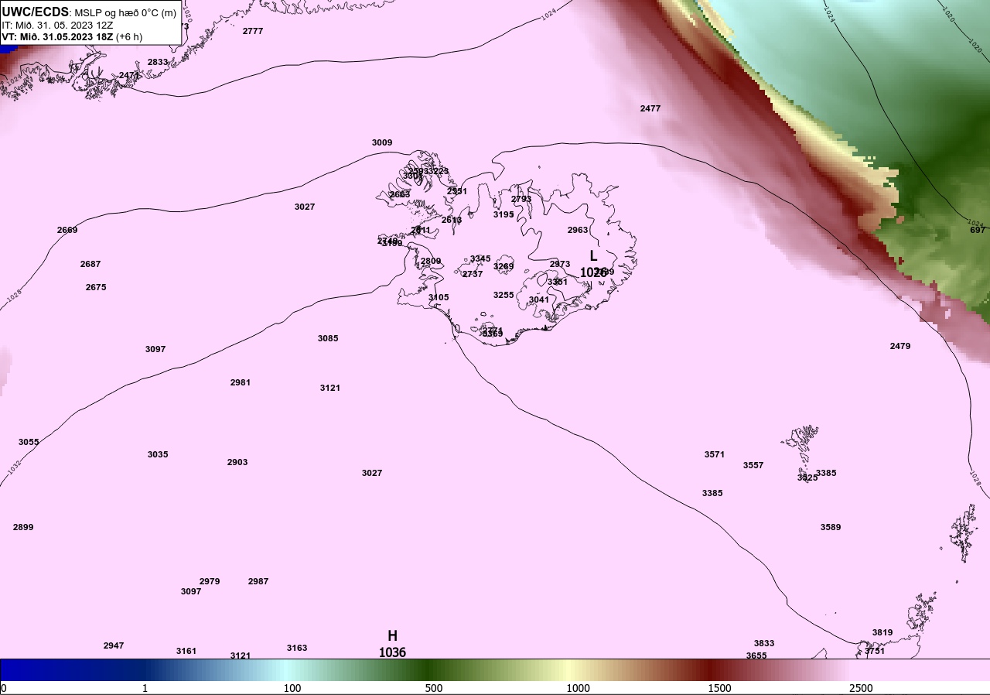The height and width of the screenshot is (695, 990).
Task: Click the 2947 height value
Action: [114, 645]
